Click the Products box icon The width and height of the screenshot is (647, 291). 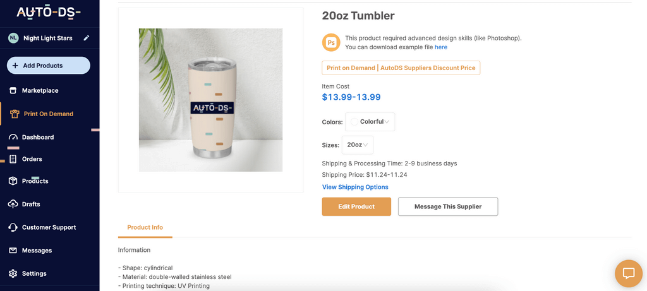(x=13, y=181)
